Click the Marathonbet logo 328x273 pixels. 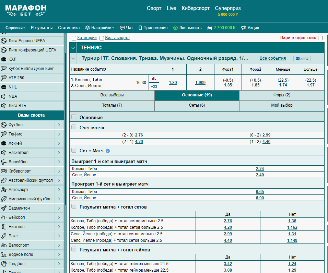(x=26, y=10)
